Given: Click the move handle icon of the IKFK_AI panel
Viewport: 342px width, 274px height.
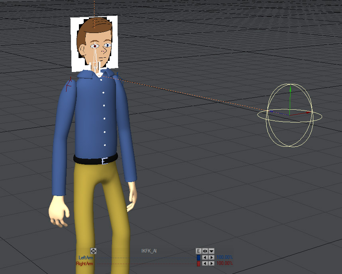Looking at the screenshot, I should (93, 251).
